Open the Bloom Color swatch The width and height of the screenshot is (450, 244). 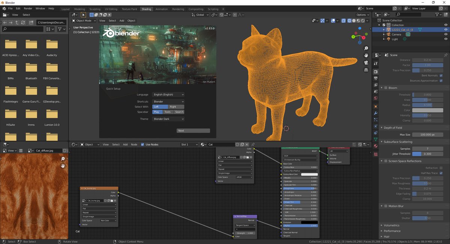pos(427,110)
